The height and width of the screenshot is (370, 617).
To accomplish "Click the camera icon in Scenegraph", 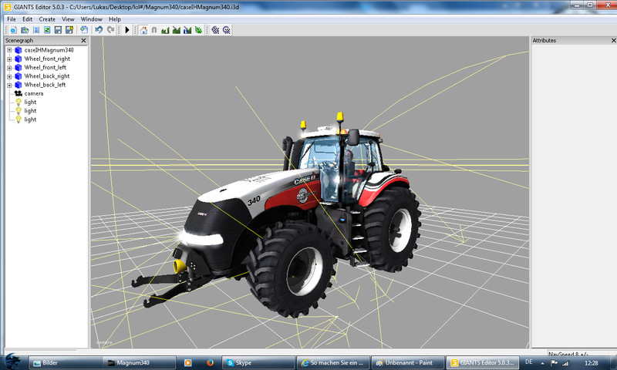I will (18, 93).
